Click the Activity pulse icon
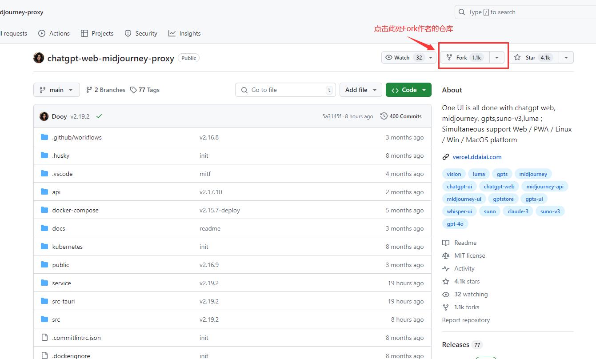Image resolution: width=596 pixels, height=359 pixels. (x=446, y=268)
